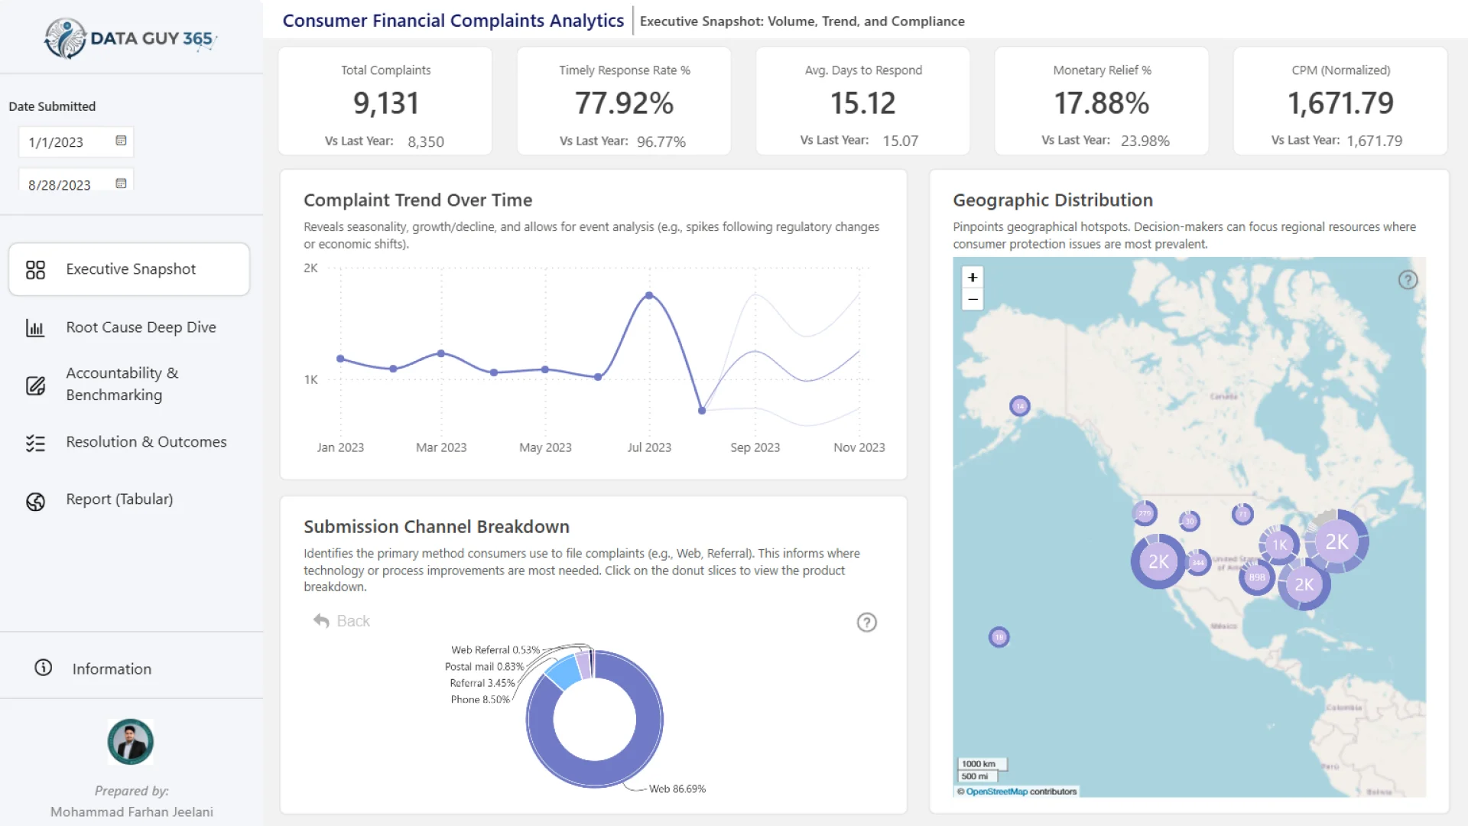Viewport: 1468px width, 826px height.
Task: Open the OpenStreetMap attribution link
Action: coord(996,792)
